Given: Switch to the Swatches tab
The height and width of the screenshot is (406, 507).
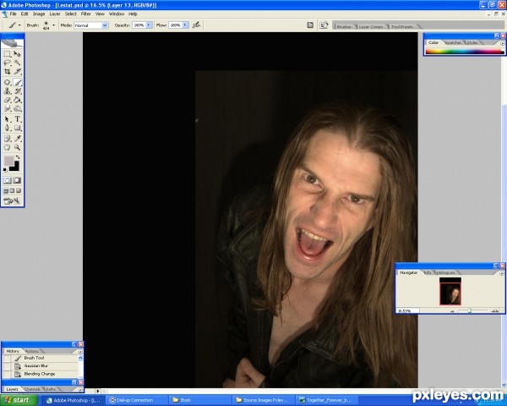Looking at the screenshot, I should [453, 43].
